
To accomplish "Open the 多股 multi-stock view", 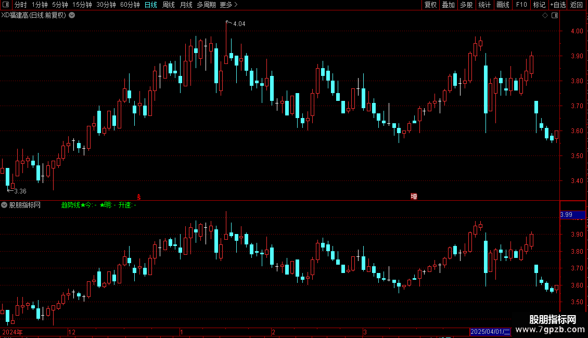I will click(466, 5).
